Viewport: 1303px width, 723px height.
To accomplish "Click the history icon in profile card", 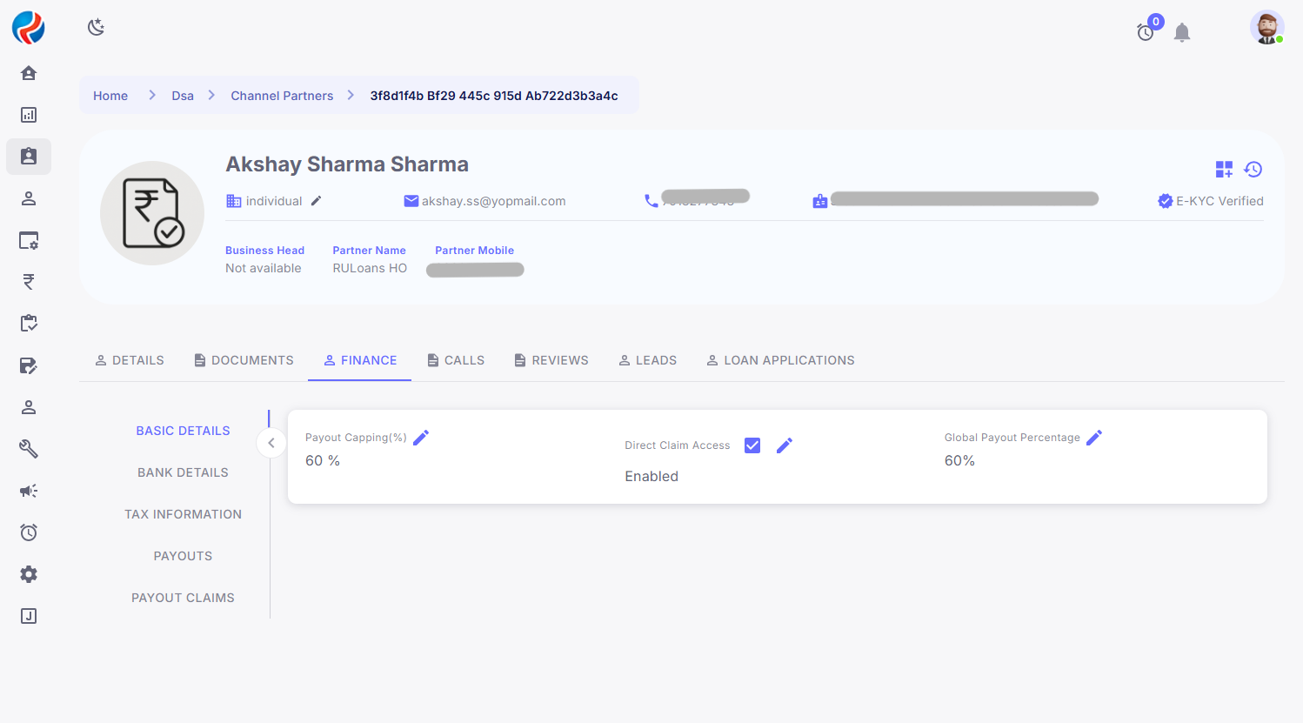I will (x=1253, y=170).
